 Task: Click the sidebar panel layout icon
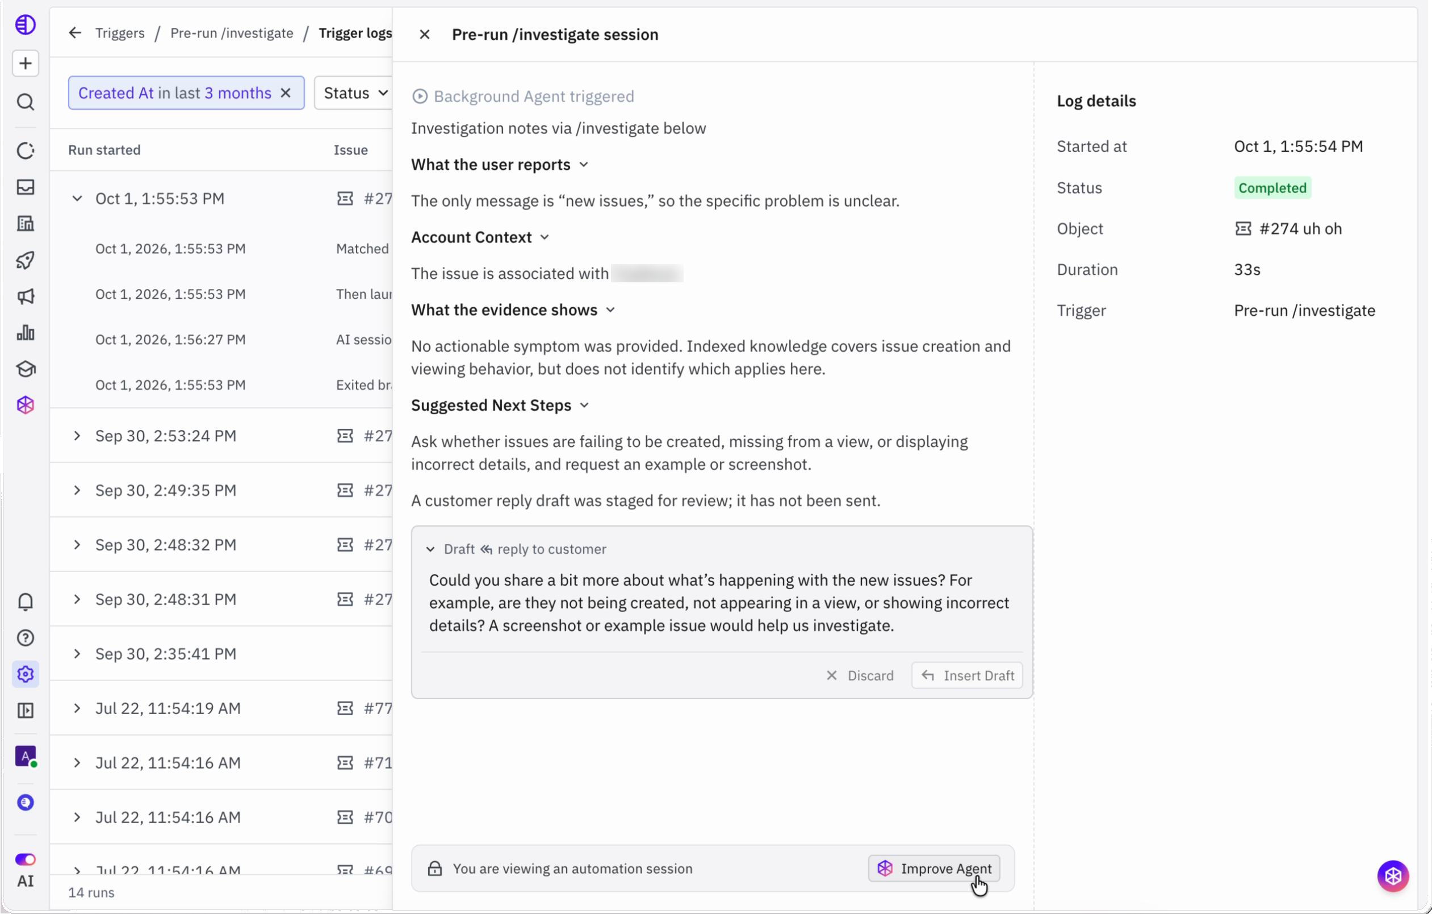tap(25, 711)
